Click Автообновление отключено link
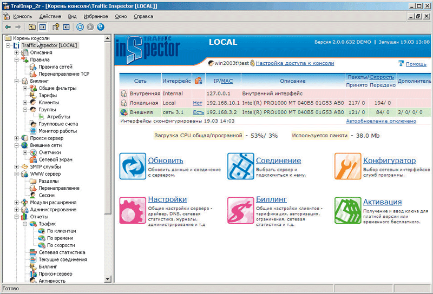 click(381, 121)
